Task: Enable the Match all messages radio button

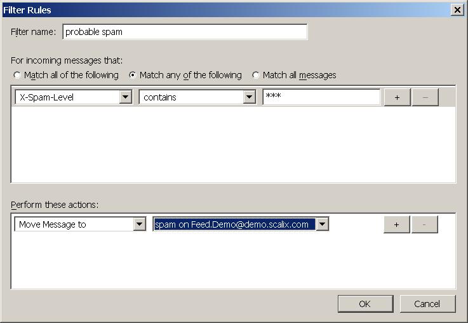Action: pyautogui.click(x=256, y=75)
